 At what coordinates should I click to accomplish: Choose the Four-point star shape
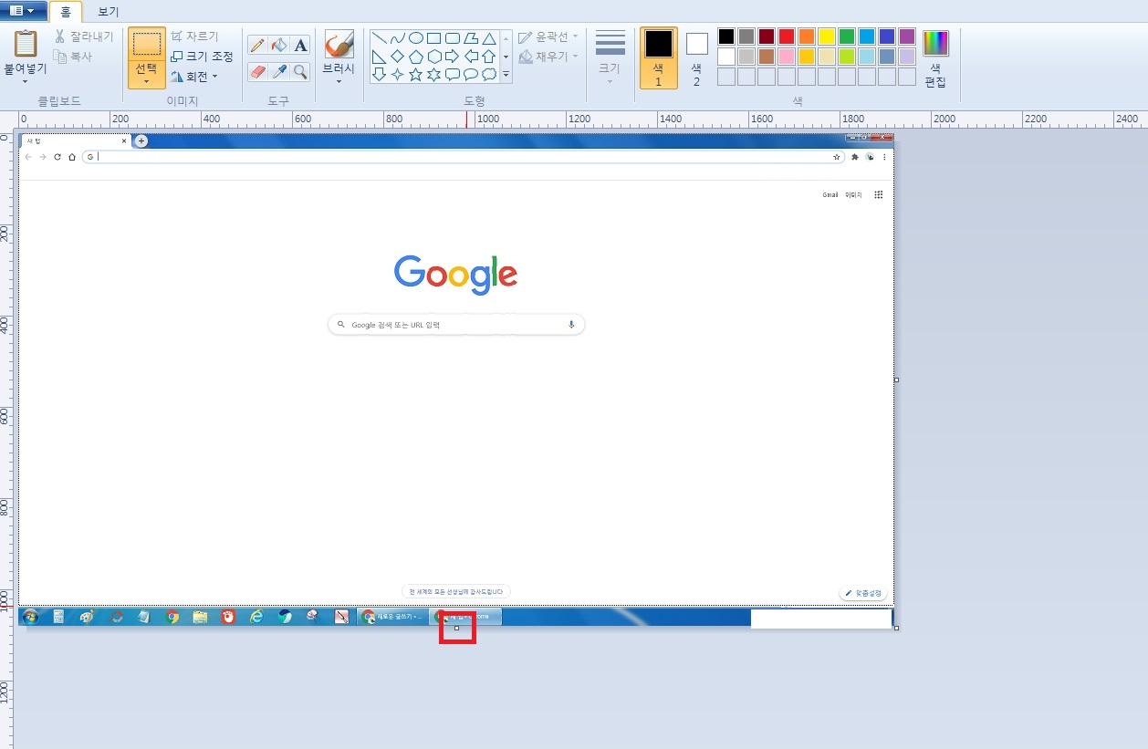click(397, 75)
